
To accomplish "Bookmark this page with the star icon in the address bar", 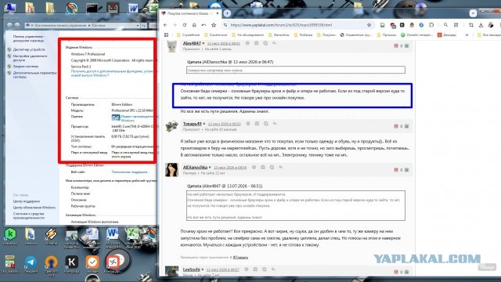I will 369,25.
